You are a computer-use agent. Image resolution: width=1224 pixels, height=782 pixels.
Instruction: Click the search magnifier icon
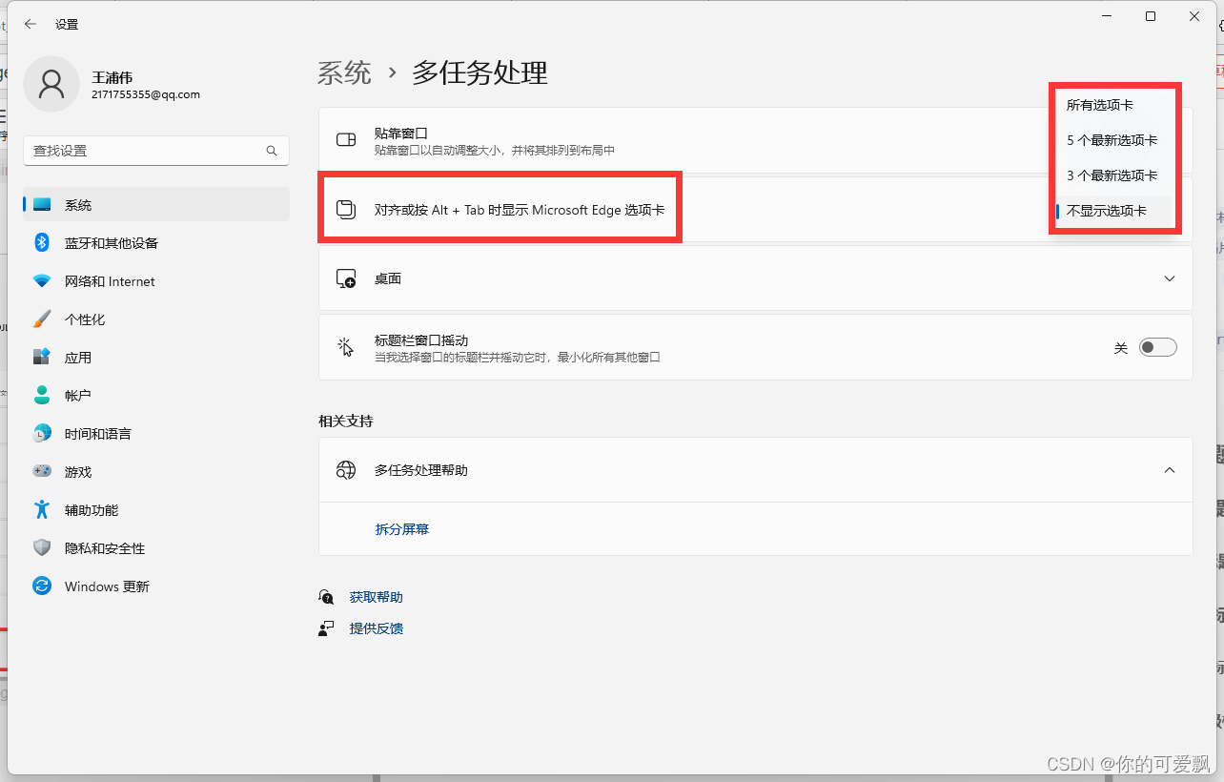coord(272,151)
